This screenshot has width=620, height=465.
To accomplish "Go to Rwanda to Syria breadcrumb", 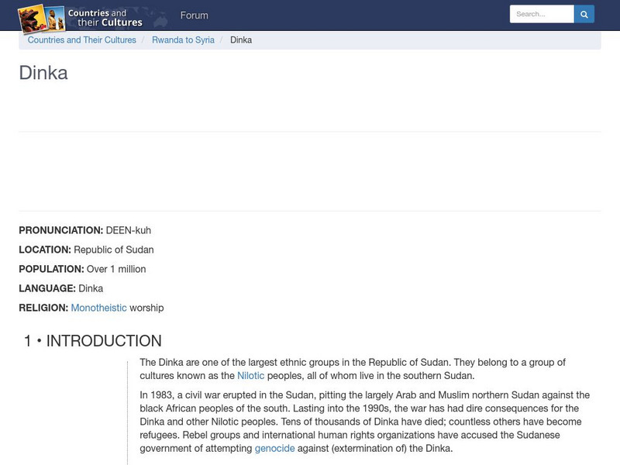I will click(183, 40).
